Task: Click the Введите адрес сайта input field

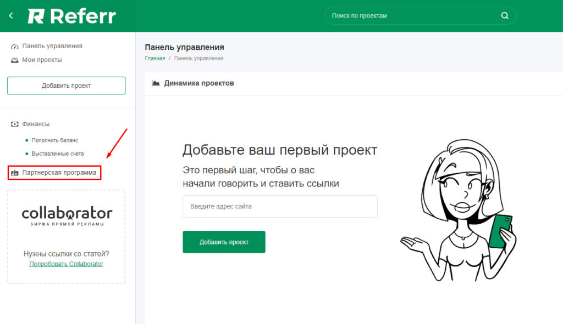Action: point(280,206)
